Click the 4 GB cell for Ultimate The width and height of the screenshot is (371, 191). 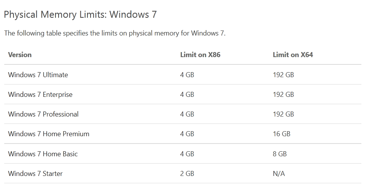[187, 75]
